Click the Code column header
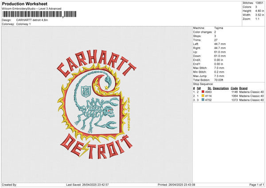Screen dimensions: 266x188 click(x=234, y=88)
